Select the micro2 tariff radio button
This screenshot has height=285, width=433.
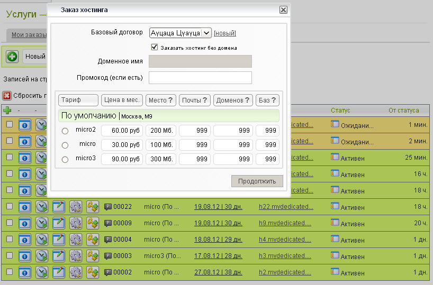coord(65,131)
